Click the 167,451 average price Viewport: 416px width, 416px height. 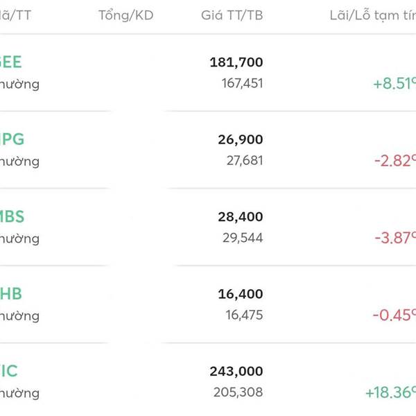tap(241, 84)
